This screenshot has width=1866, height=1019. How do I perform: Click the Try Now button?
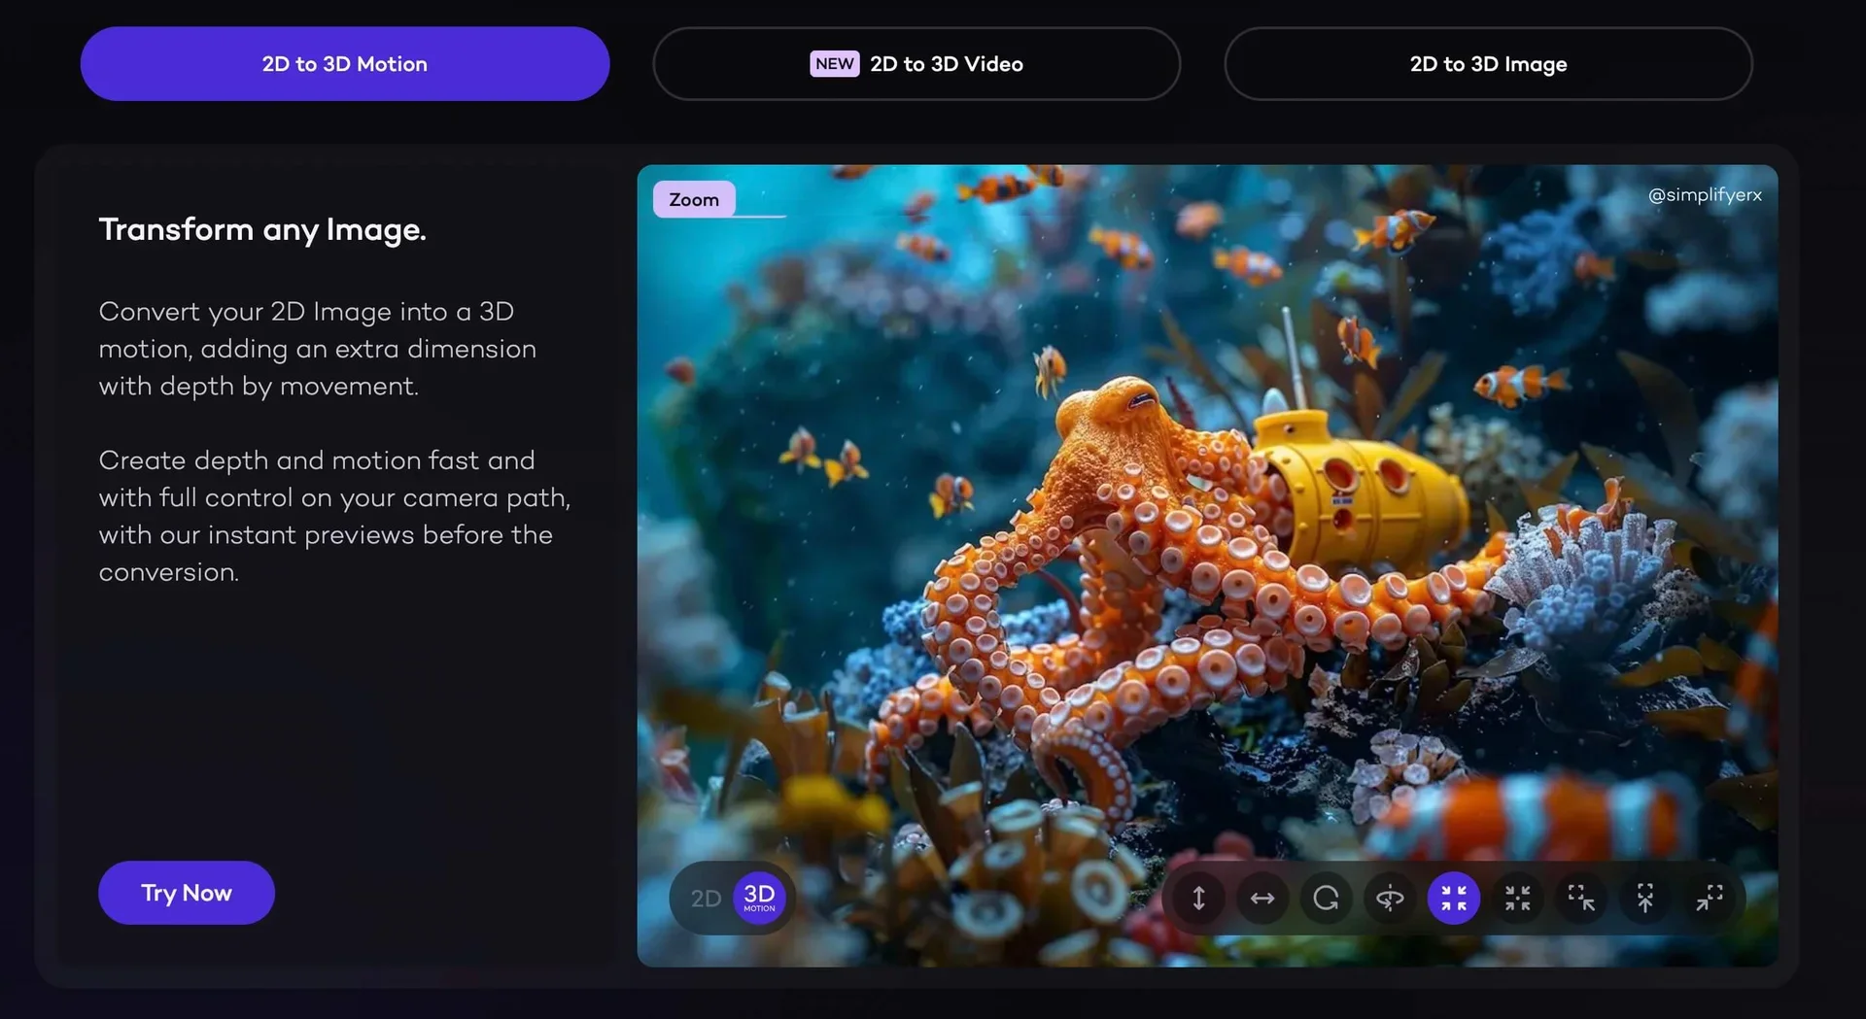pos(186,892)
